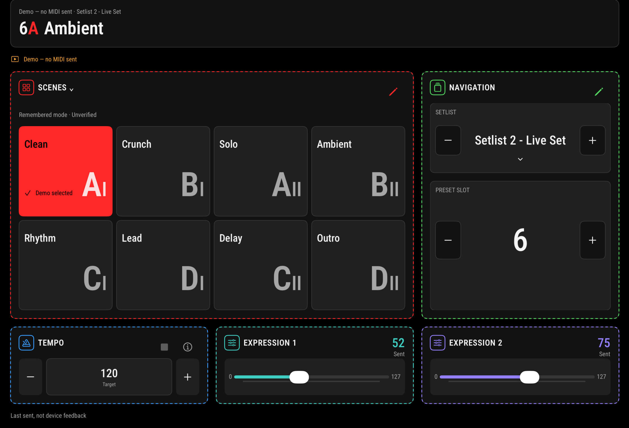Click 'Remembered mode · Unverified' status text

pyautogui.click(x=58, y=115)
